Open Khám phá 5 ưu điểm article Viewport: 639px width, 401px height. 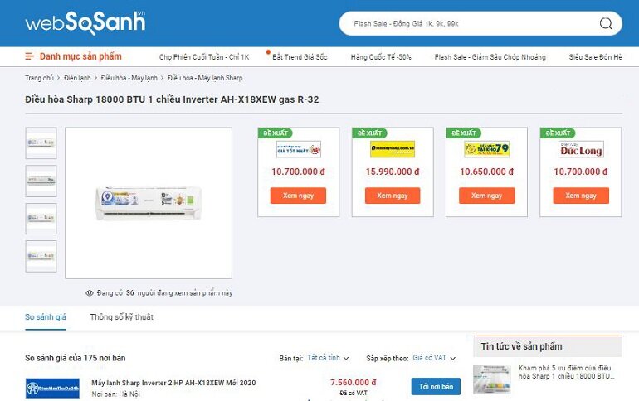[x=566, y=372]
